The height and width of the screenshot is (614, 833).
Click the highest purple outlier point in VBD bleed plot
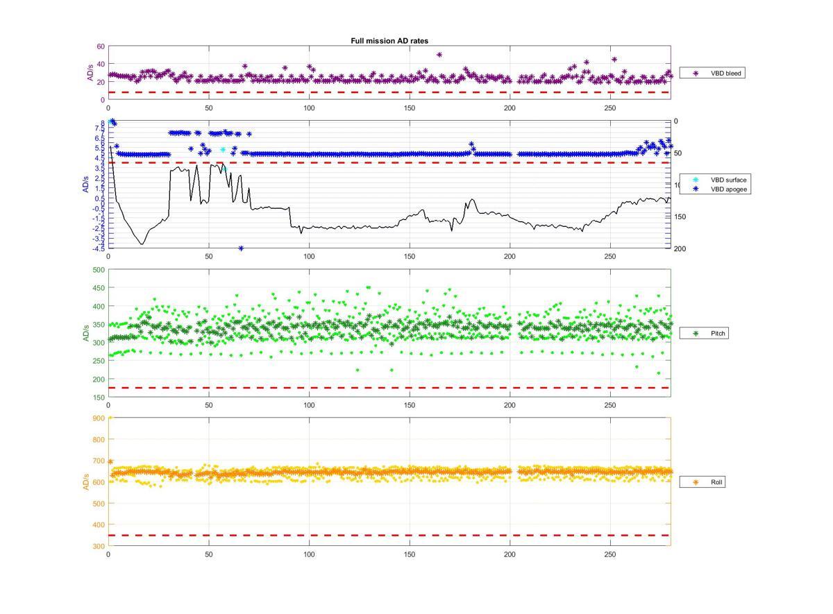439,54
